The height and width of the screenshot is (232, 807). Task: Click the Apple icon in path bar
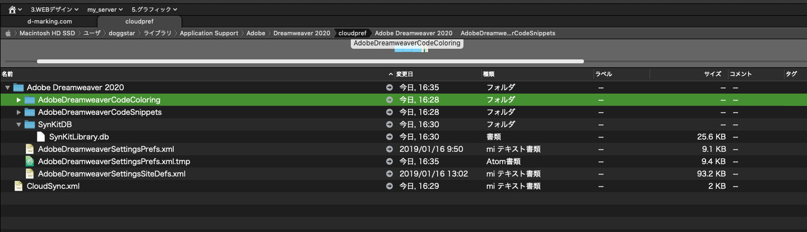pyautogui.click(x=8, y=33)
